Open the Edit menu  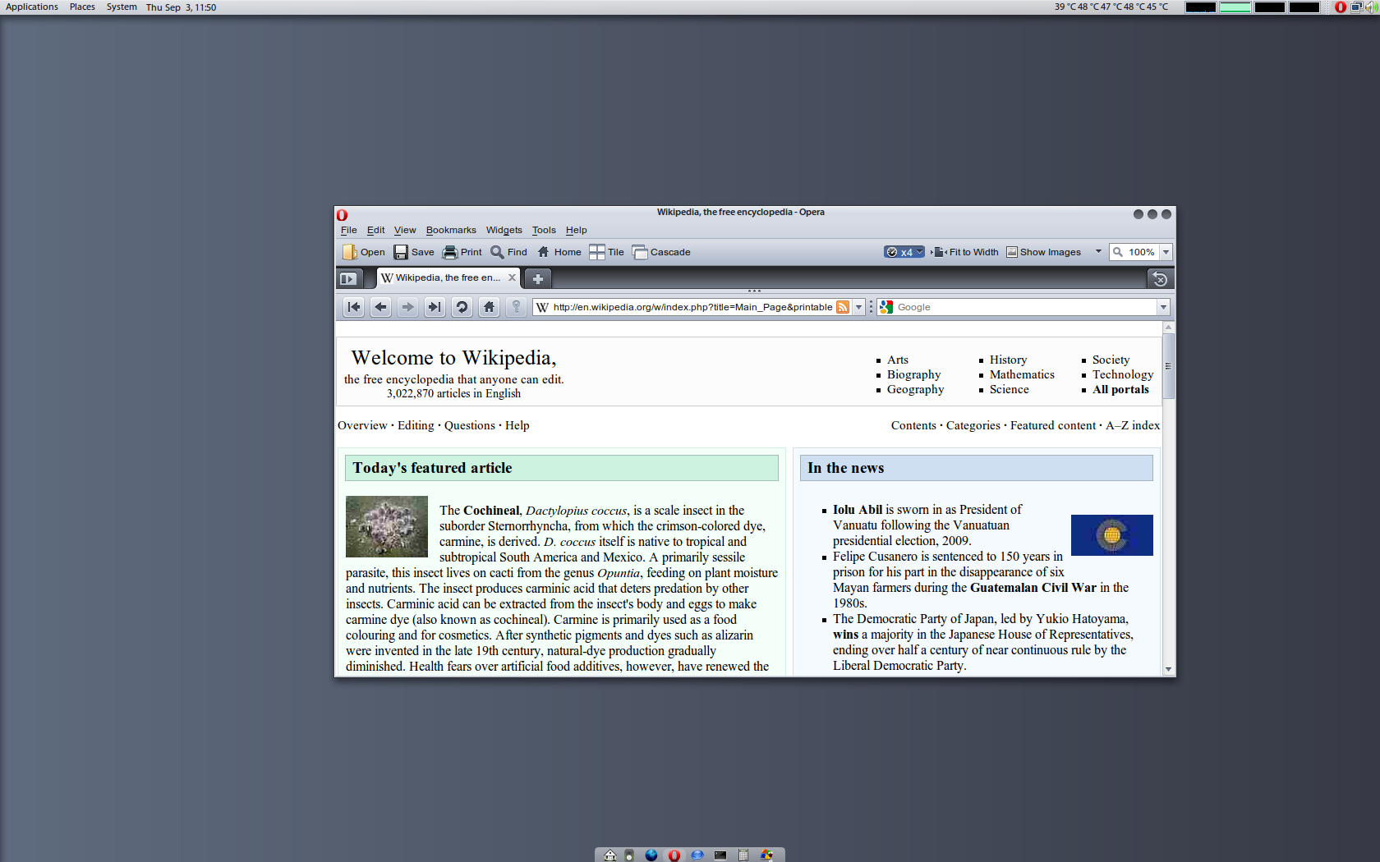[x=375, y=230]
